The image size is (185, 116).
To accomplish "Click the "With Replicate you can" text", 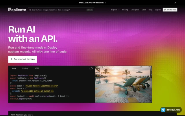I will point(21,115).
